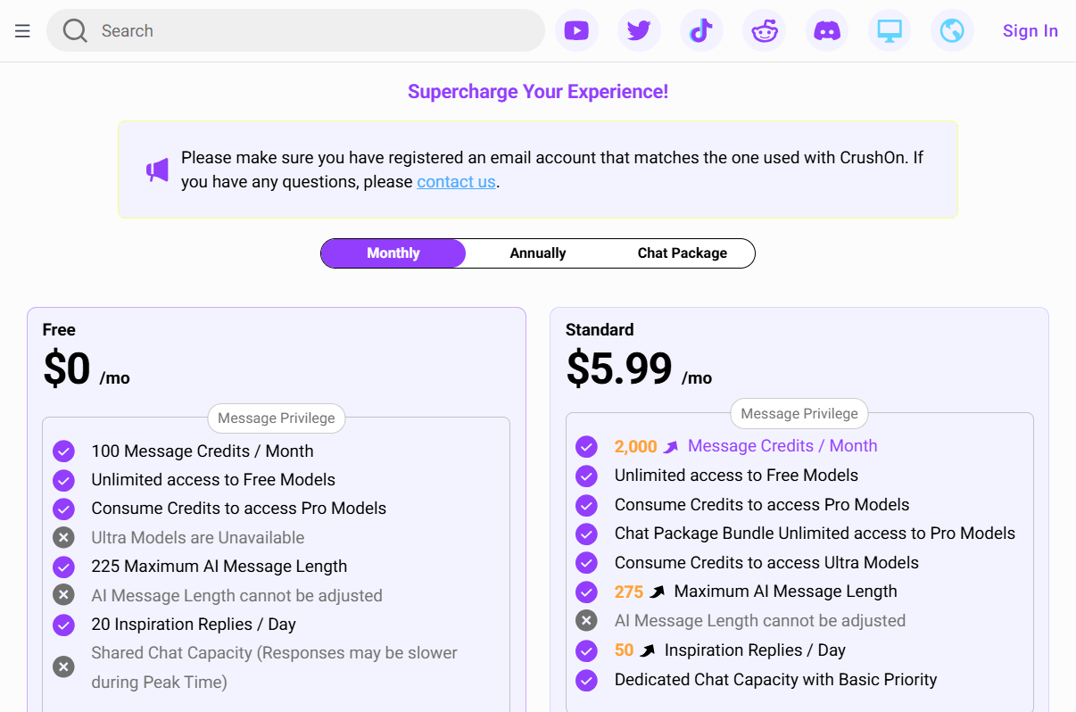Click checkmark beside 225 Maximum AI Message Length
Image resolution: width=1076 pixels, height=712 pixels.
coord(63,567)
